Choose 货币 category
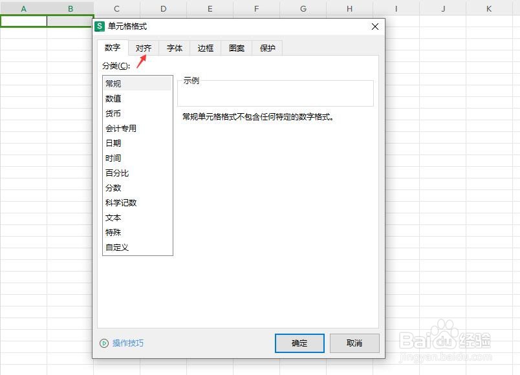This screenshot has height=375, width=520. pyautogui.click(x=138, y=113)
